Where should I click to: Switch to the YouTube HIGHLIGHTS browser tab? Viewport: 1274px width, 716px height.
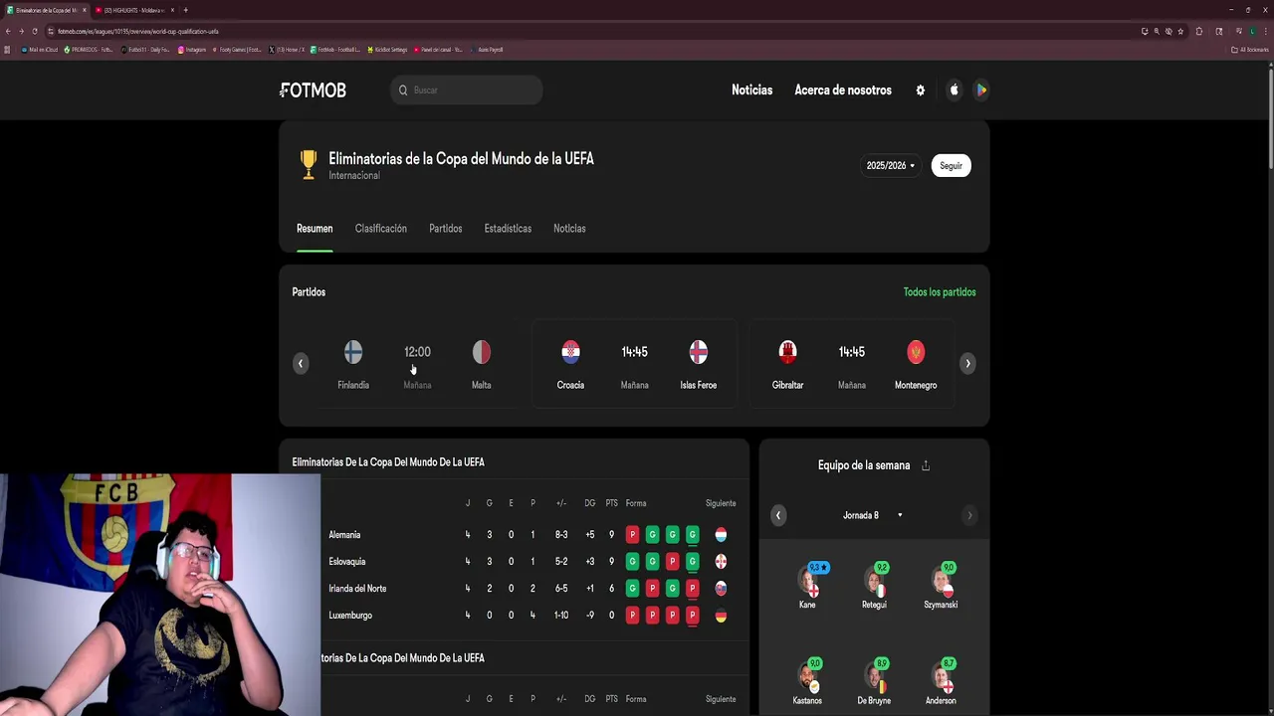(x=134, y=10)
